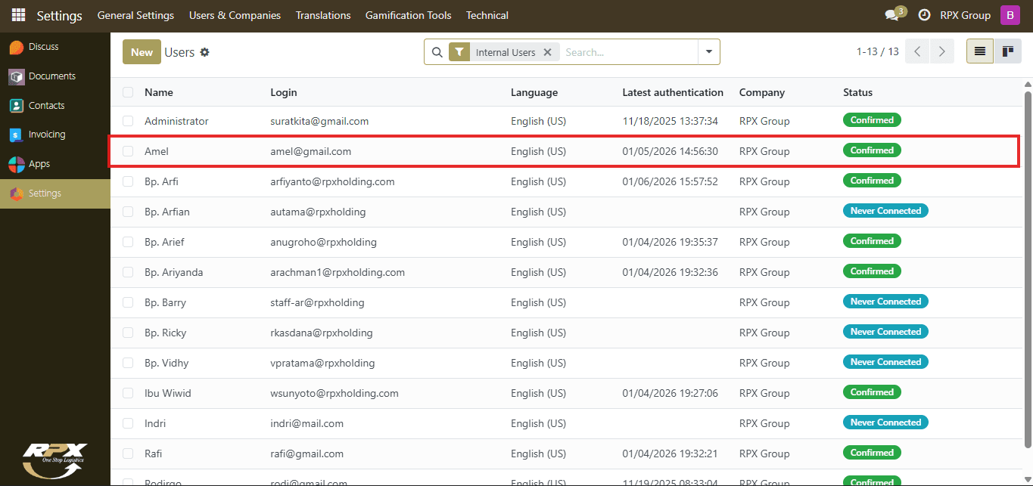Image resolution: width=1033 pixels, height=486 pixels.
Task: Click the 1-13 / 13 pager counter
Action: tap(878, 51)
